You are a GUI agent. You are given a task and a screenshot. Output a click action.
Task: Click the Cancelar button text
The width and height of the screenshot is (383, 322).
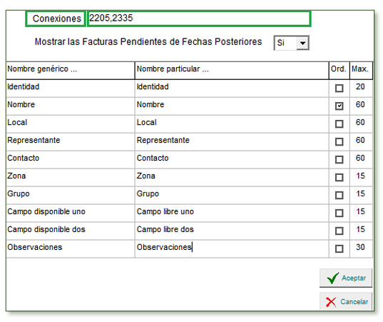tap(354, 302)
